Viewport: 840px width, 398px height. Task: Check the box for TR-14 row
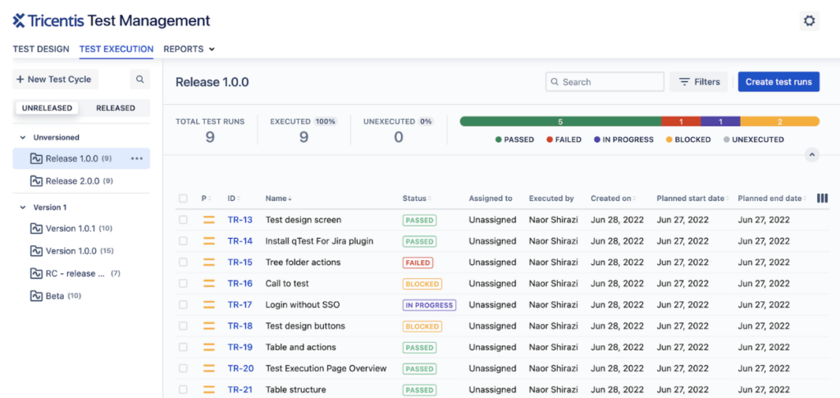pos(183,241)
